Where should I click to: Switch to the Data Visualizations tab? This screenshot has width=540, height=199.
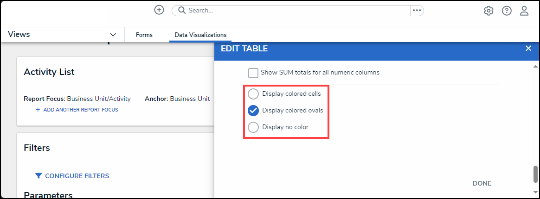click(200, 35)
